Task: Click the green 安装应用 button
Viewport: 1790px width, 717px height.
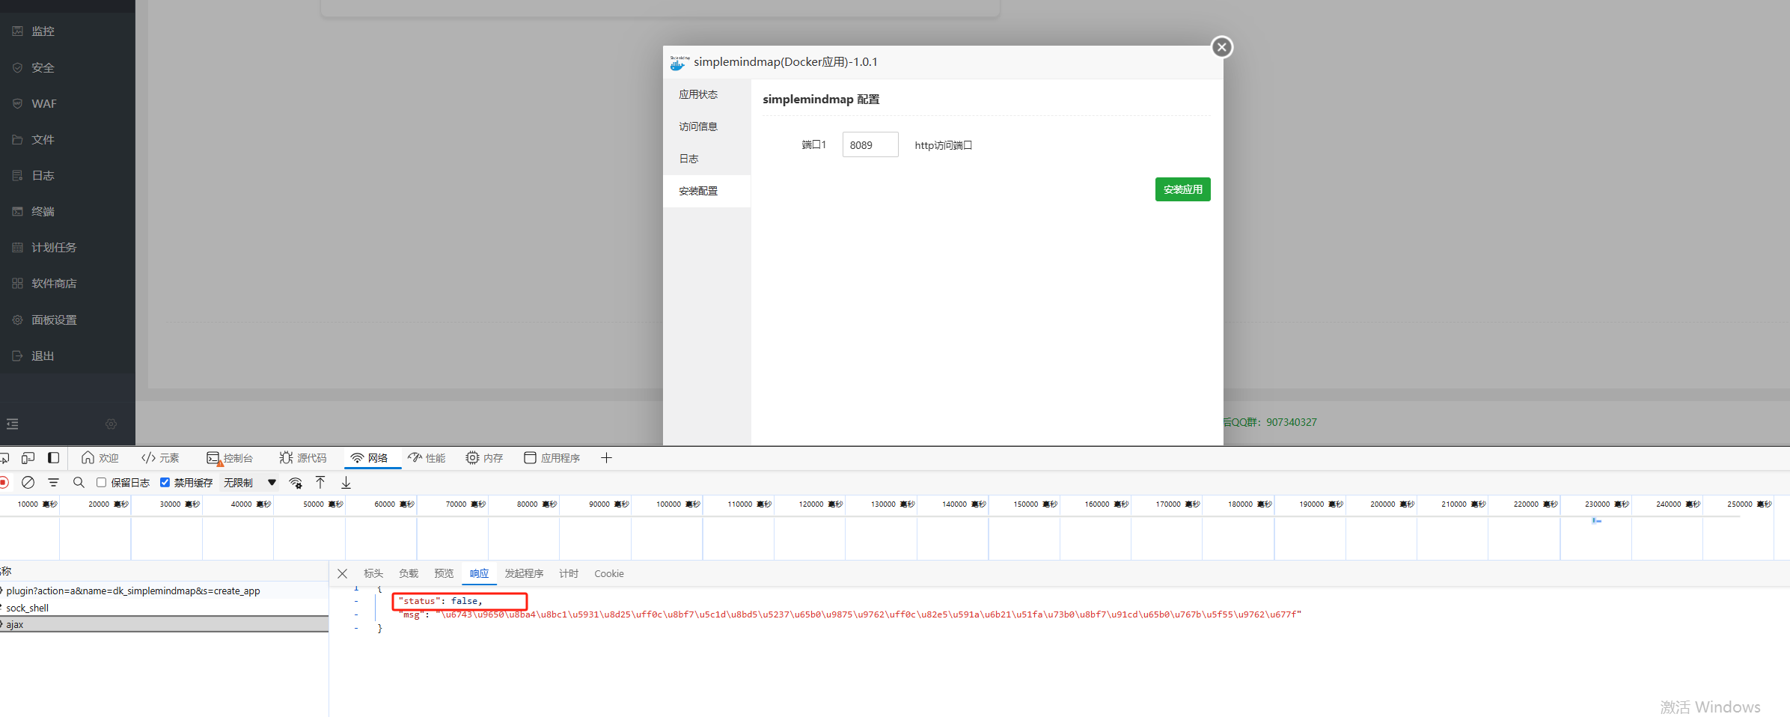Action: pos(1182,189)
